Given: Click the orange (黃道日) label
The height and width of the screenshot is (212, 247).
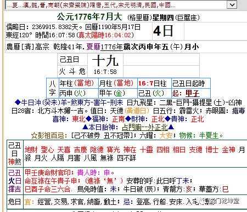Looking at the screenshot, I should tap(137, 111).
